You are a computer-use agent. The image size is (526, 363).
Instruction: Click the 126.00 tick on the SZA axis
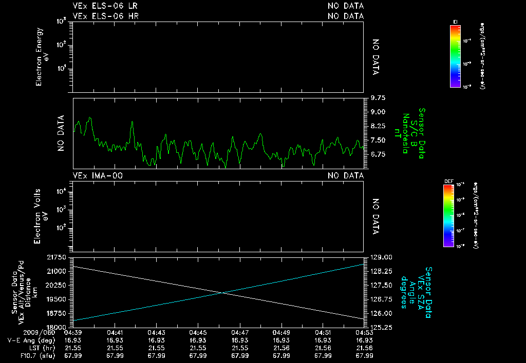click(x=381, y=313)
